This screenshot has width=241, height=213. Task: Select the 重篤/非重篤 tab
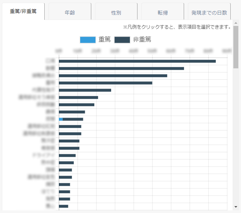click(x=23, y=11)
